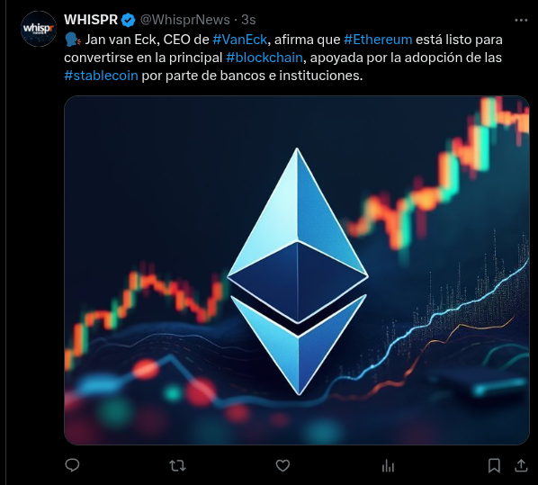Open the #blockchain hashtag

(x=265, y=58)
